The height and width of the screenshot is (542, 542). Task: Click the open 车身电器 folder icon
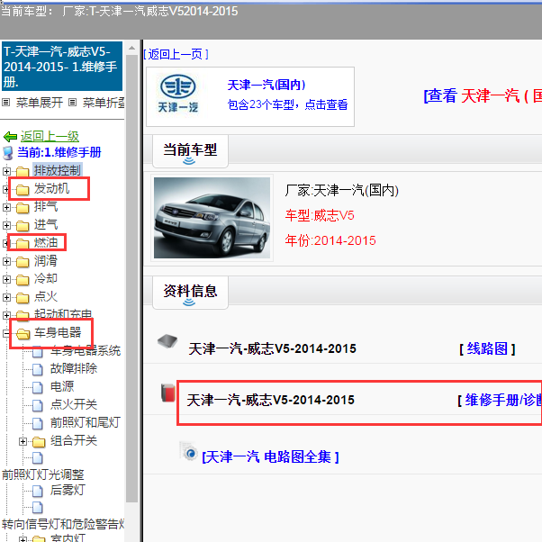(x=23, y=333)
